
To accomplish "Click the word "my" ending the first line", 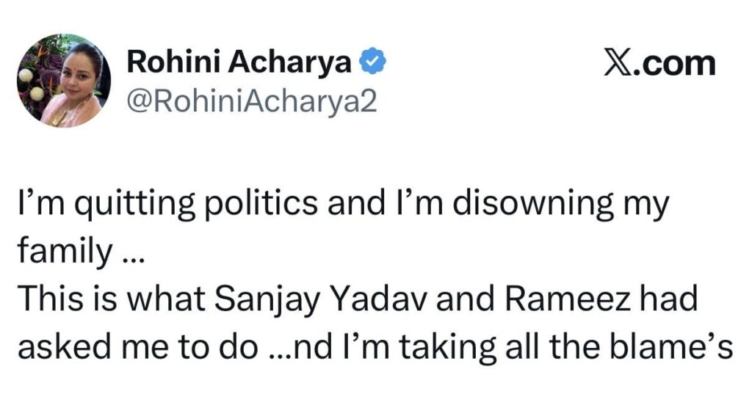I will click(646, 207).
